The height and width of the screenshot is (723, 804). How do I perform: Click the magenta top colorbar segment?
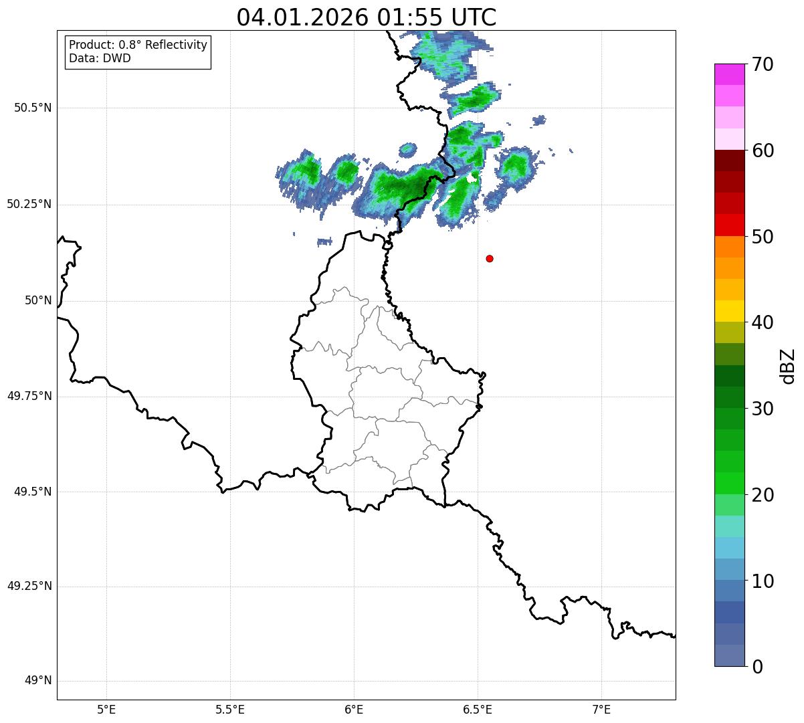tap(729, 74)
